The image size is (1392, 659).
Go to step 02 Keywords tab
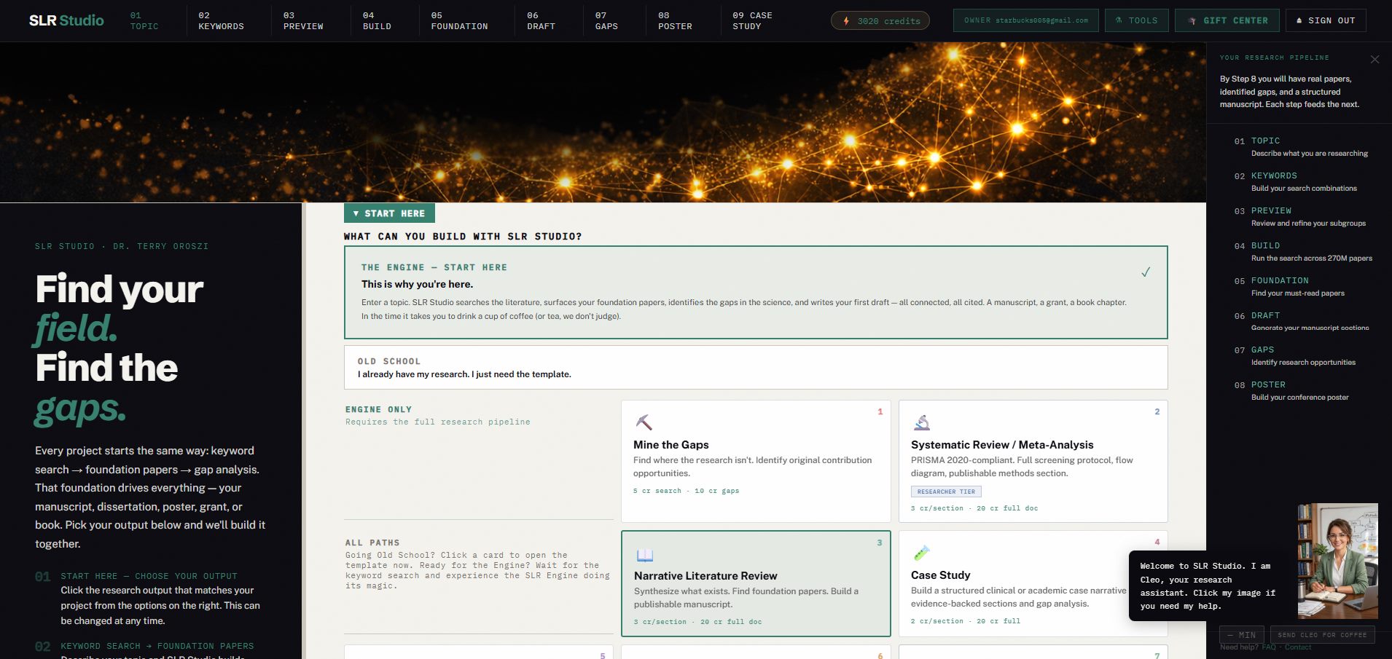coord(222,20)
